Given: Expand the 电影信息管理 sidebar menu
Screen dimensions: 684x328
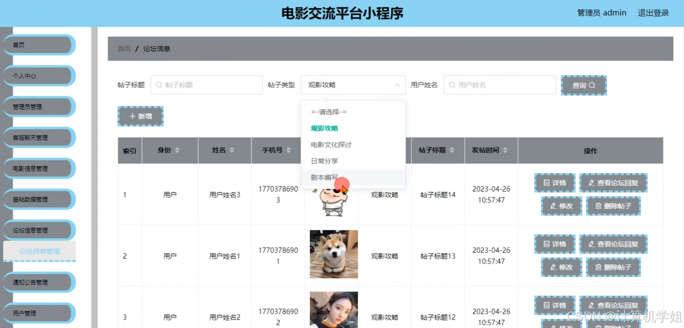Looking at the screenshot, I should click(x=39, y=168).
